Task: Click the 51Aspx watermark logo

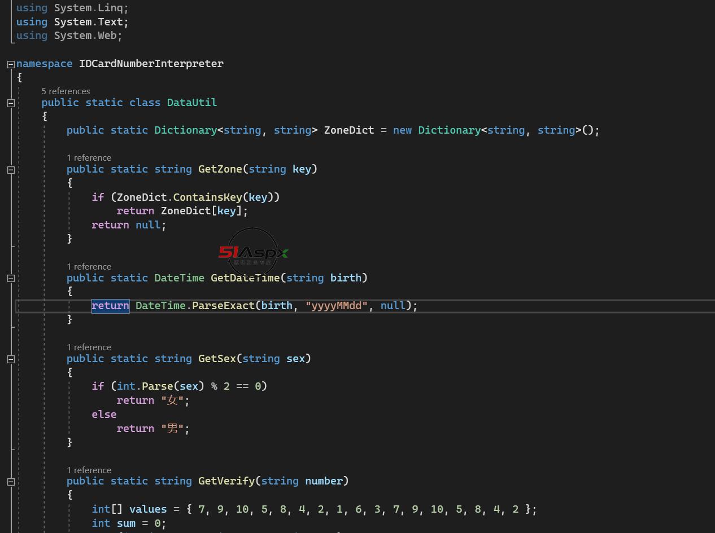Action: pyautogui.click(x=253, y=254)
